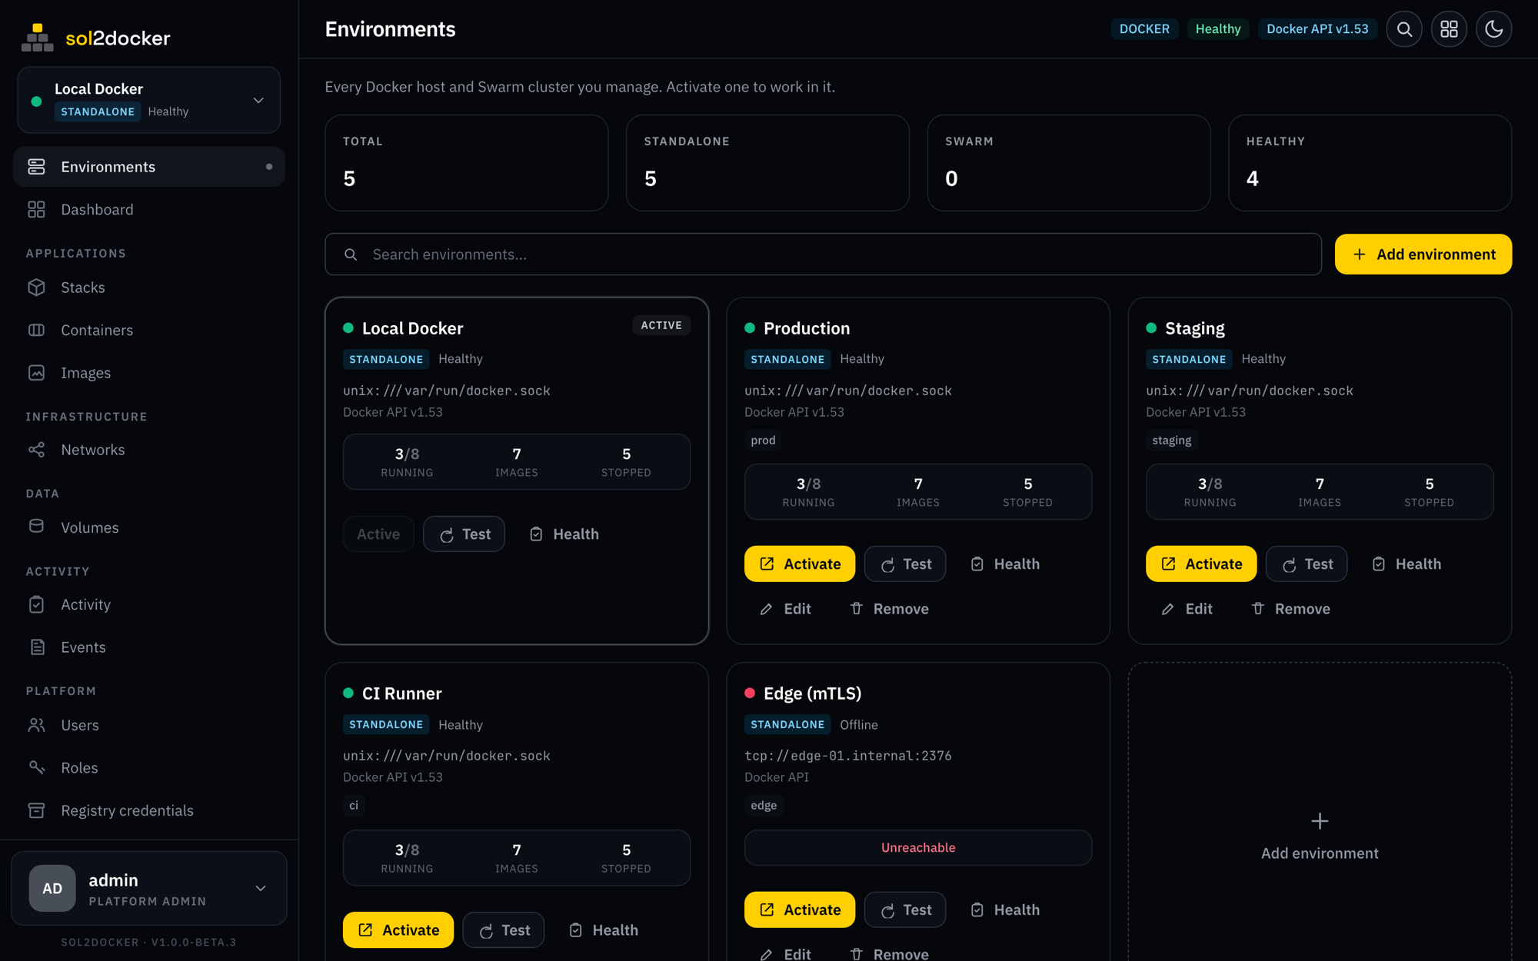Remove the Production environment
The width and height of the screenshot is (1538, 961).
tap(890, 609)
